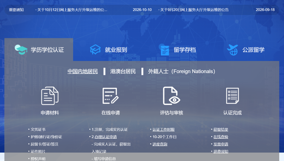Image resolution: width=284 pixels, height=161 pixels.
Task: Click the 认证完成 checklist icon
Action: click(232, 96)
